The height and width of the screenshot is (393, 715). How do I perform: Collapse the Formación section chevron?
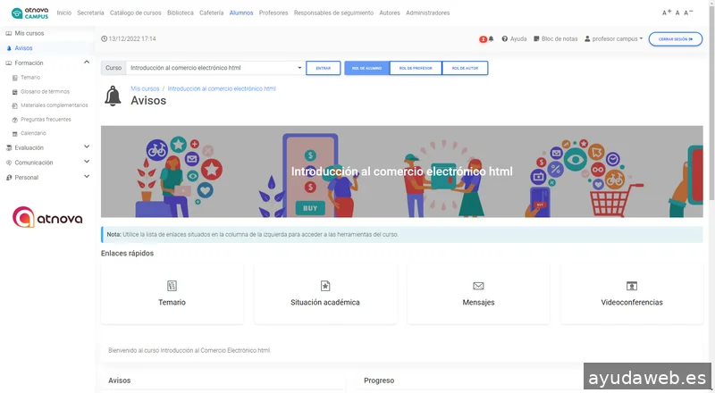coord(87,63)
